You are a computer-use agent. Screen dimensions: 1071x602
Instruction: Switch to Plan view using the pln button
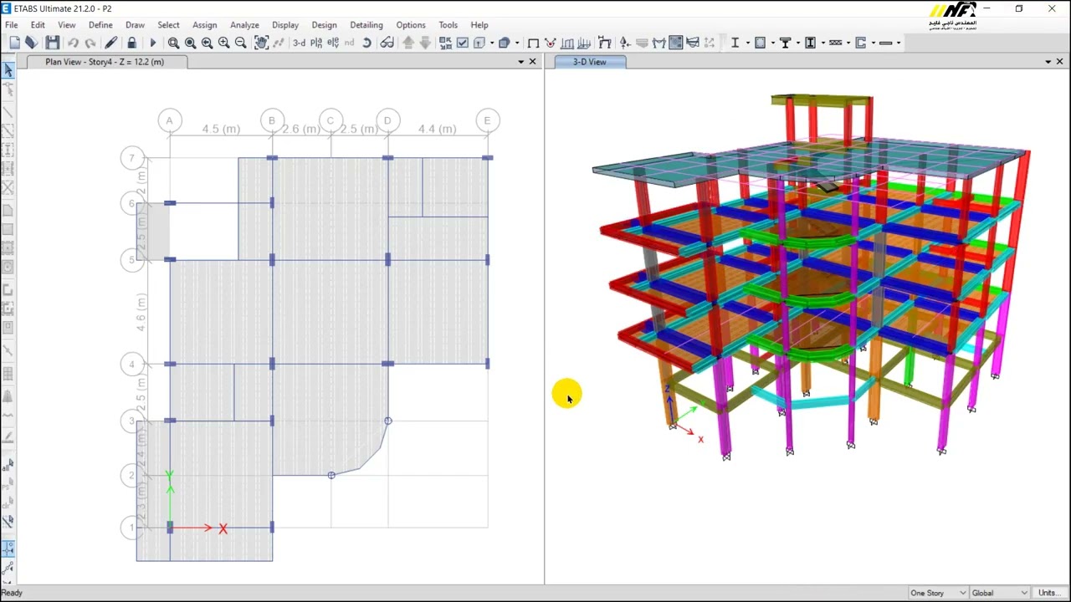point(316,43)
